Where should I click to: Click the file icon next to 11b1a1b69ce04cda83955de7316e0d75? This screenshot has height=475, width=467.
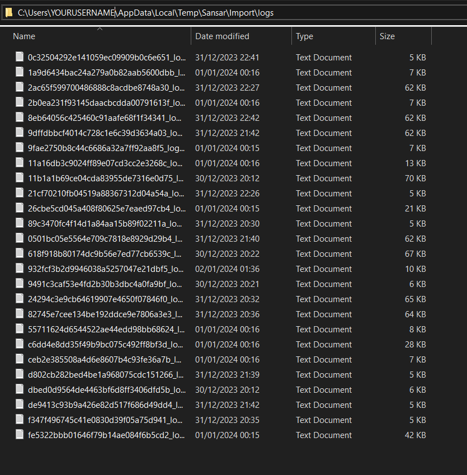20,178
